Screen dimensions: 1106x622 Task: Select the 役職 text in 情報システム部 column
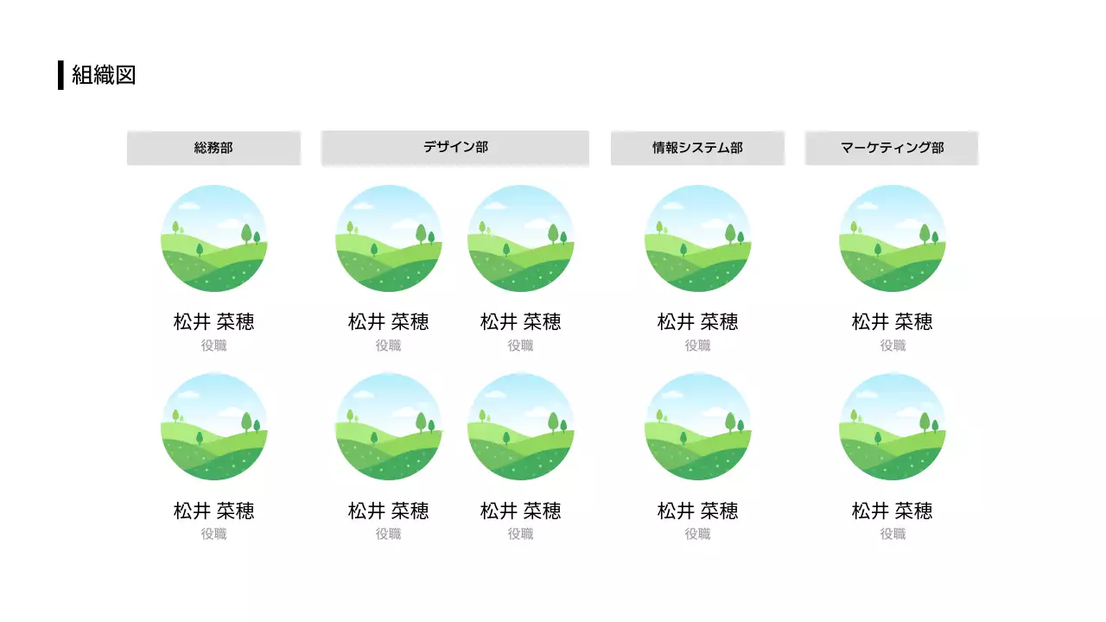[x=698, y=345]
